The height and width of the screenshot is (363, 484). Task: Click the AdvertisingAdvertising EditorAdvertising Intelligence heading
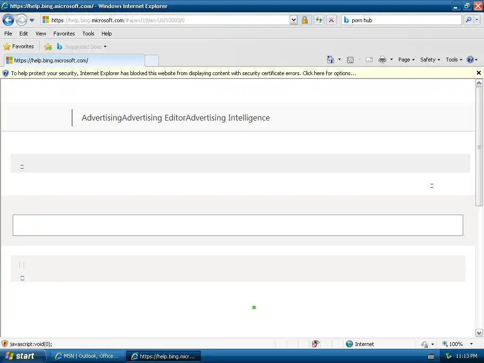click(176, 118)
